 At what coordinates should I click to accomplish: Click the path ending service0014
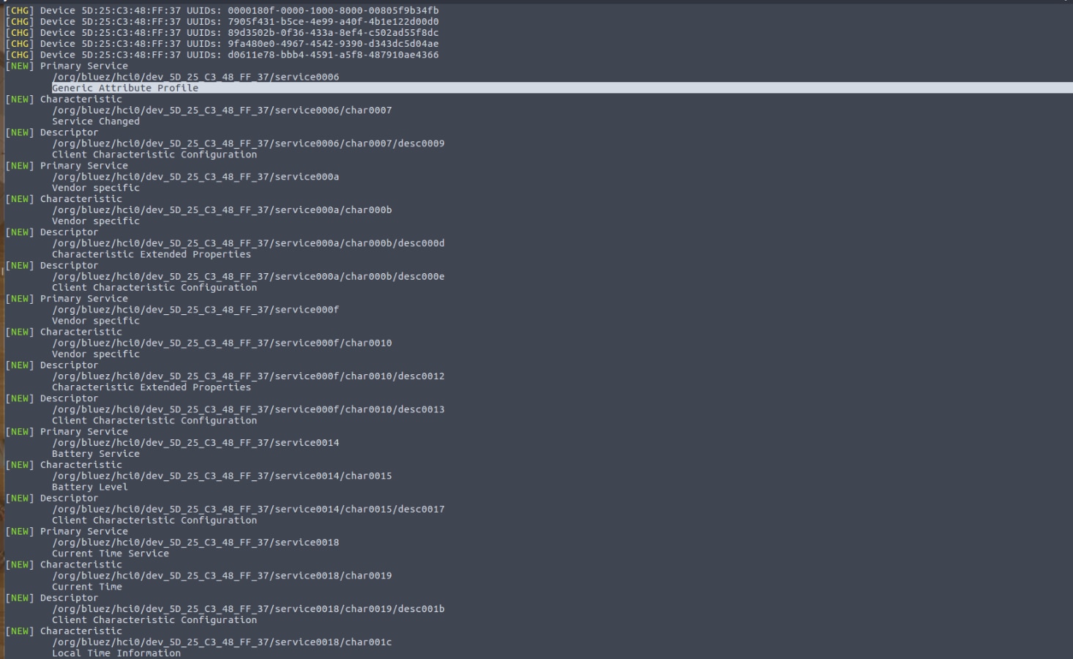click(195, 443)
